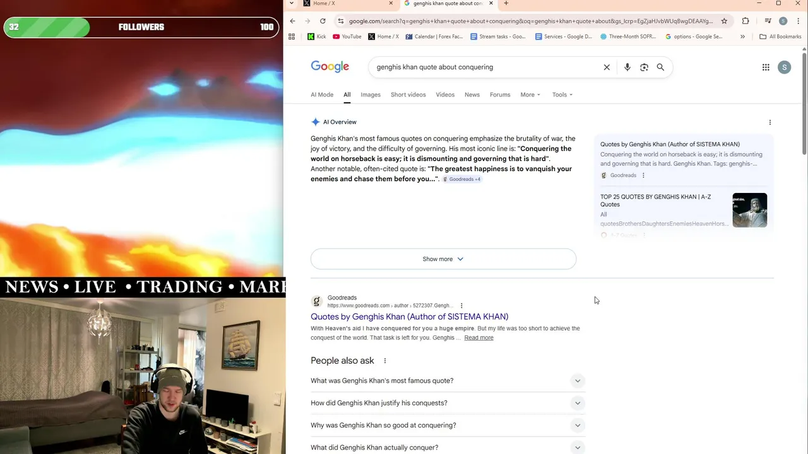The width and height of the screenshot is (808, 454).
Task: Expand AI Overview with Show more
Action: pyautogui.click(x=443, y=259)
